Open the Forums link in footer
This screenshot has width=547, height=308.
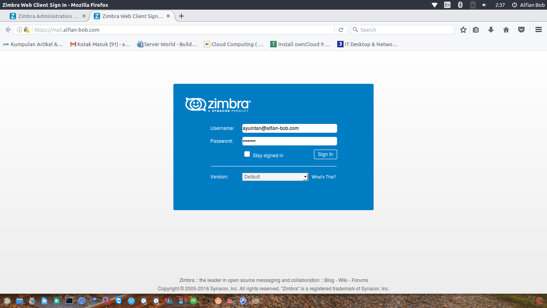[360, 280]
